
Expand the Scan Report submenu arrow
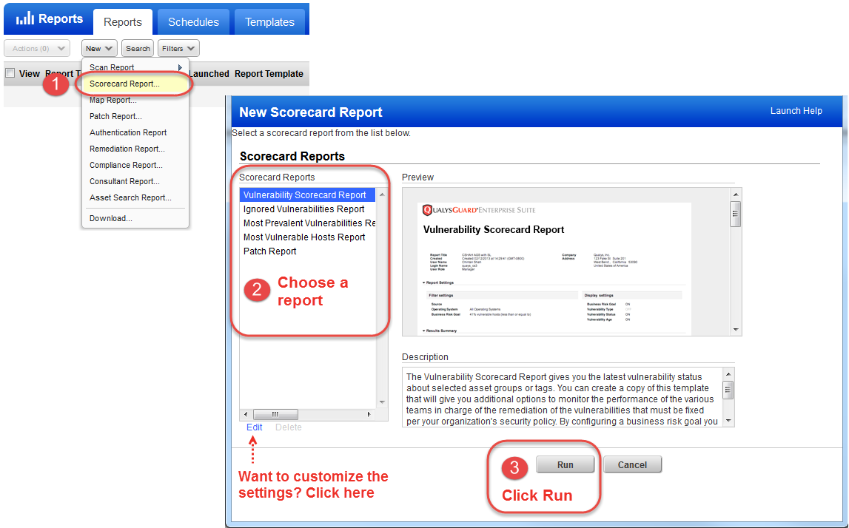(180, 68)
